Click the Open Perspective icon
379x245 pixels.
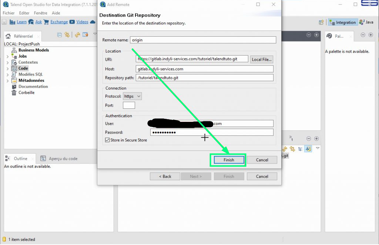(x=321, y=23)
